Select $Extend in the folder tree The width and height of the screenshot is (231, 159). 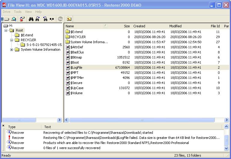27,35
